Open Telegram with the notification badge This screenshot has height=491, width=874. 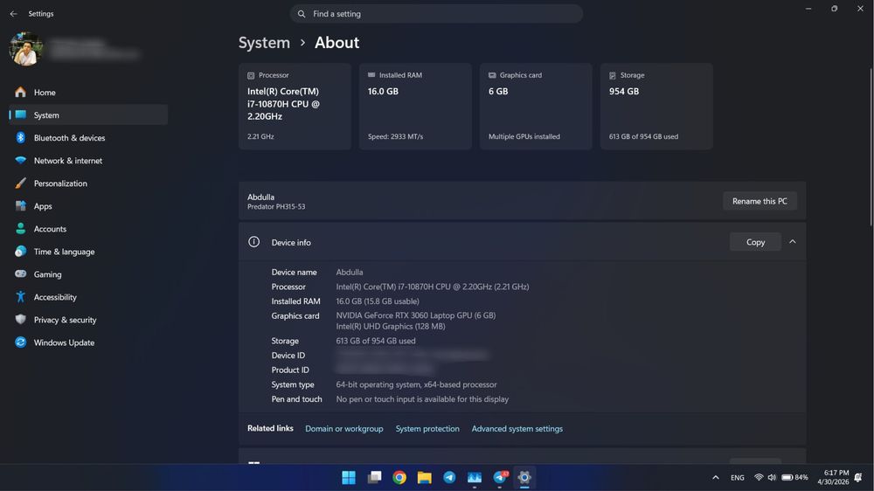pos(500,478)
